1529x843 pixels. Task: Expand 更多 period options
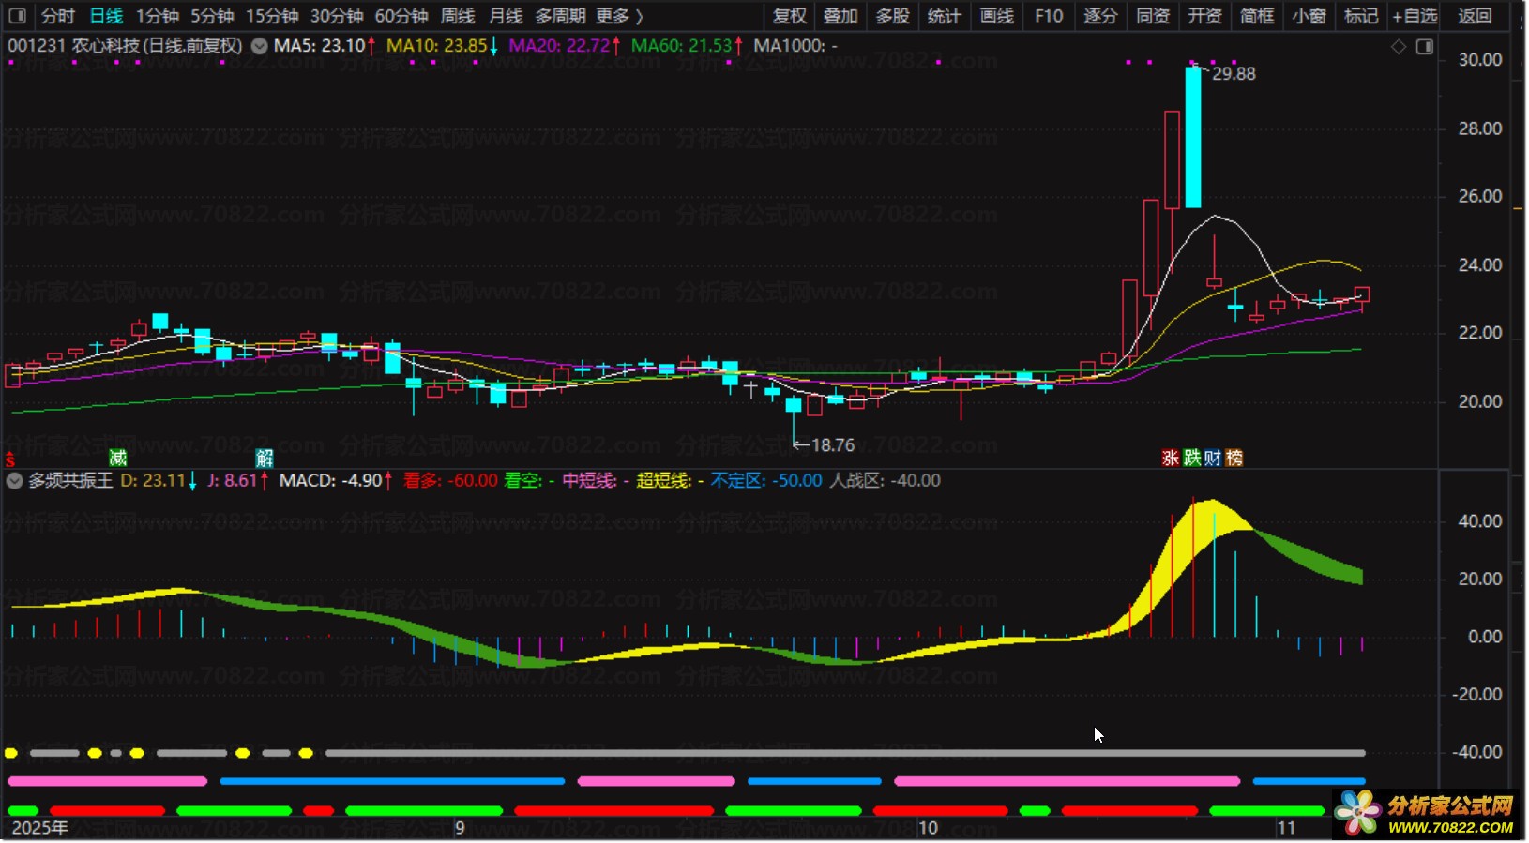pos(619,16)
